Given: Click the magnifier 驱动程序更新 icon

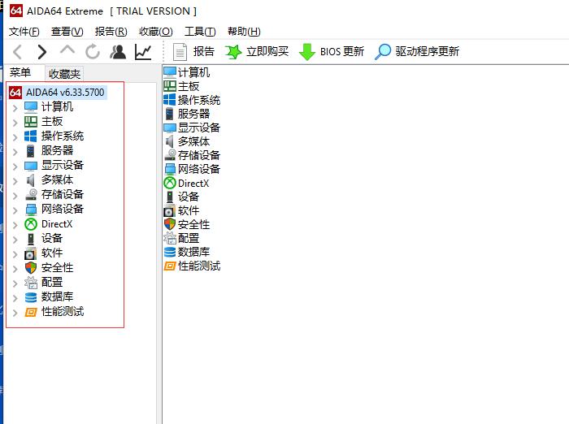Looking at the screenshot, I should point(383,51).
